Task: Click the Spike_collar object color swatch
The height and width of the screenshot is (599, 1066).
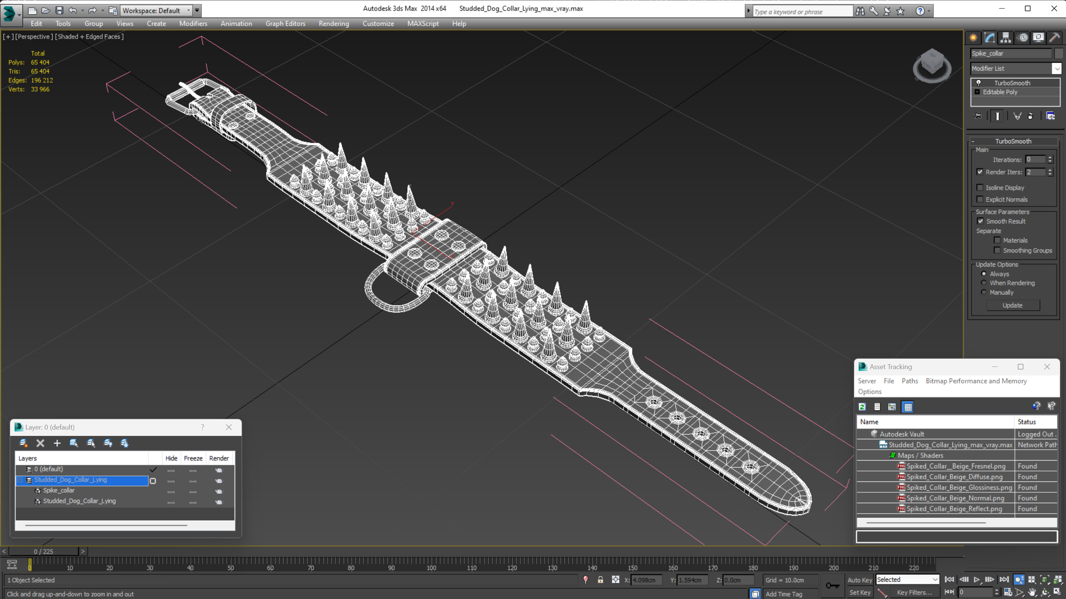Action: 1059,53
